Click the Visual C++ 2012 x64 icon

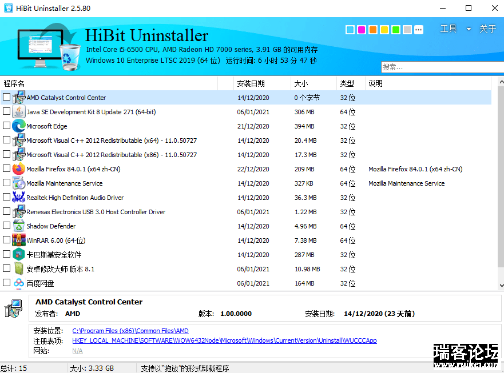click(x=19, y=141)
